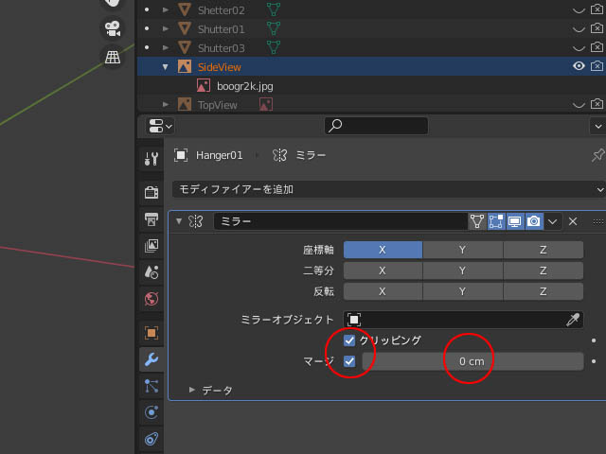
Task: Show TopView using hidden eye icon
Action: 579,105
